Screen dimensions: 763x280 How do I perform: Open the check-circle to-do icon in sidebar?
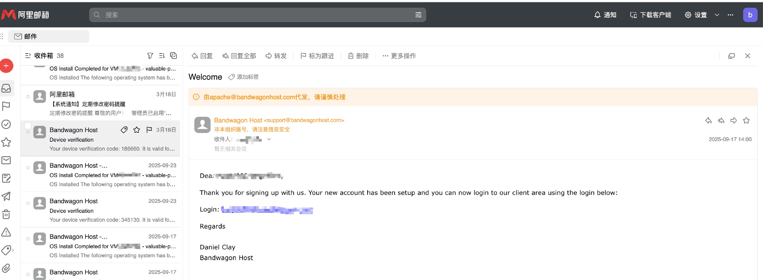pos(6,124)
